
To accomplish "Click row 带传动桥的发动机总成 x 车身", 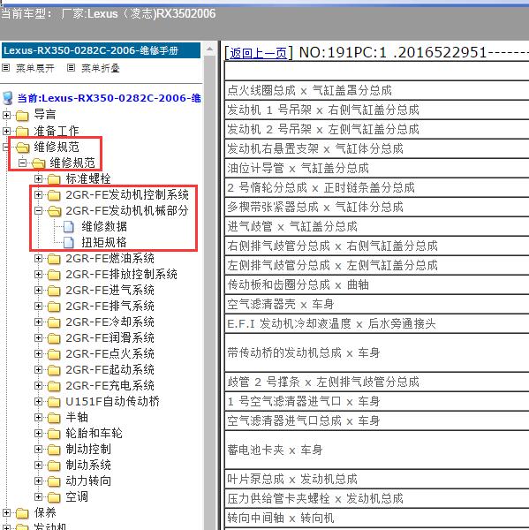I will [377, 352].
